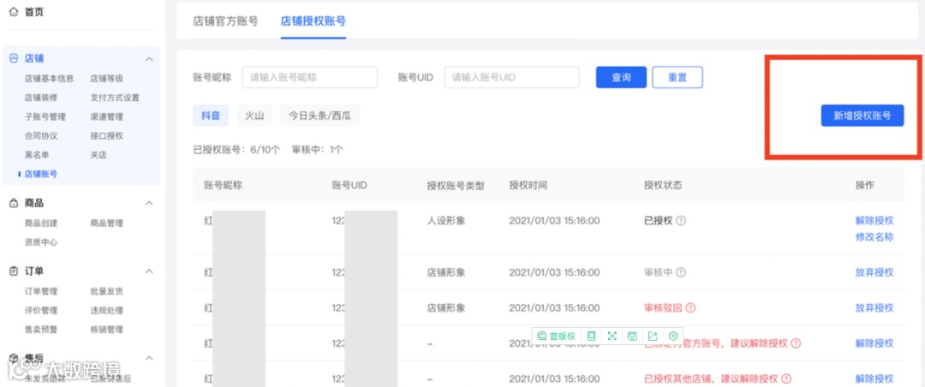This screenshot has height=387, width=925.
Task: Open 接口授权 in the sidebar
Action: click(107, 135)
